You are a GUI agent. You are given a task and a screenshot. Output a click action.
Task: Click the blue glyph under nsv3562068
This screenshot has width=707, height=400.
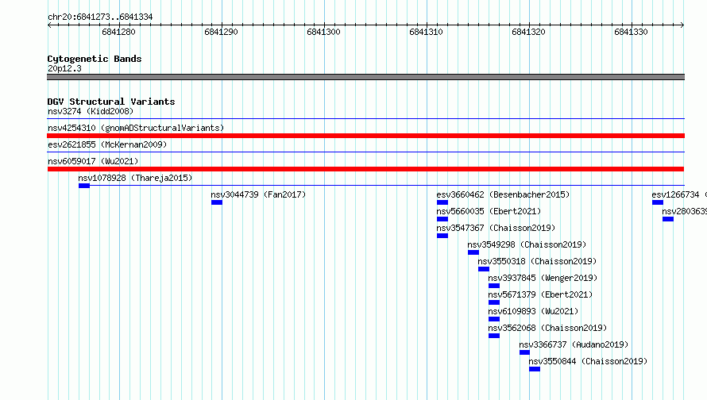click(494, 336)
